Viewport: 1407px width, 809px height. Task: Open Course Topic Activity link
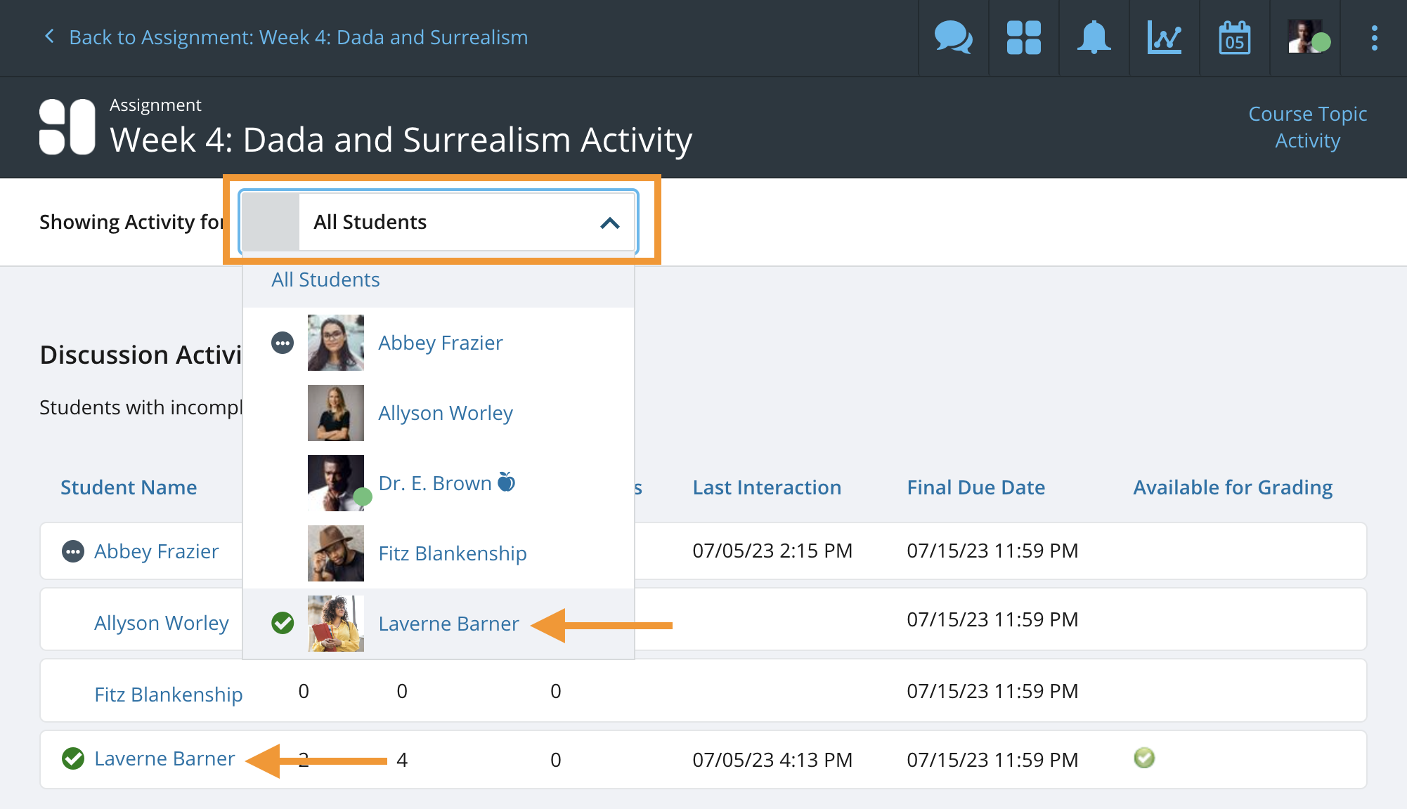click(1307, 127)
